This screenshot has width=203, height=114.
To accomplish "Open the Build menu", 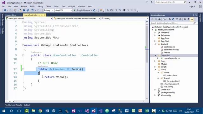I will (x=32, y=6).
